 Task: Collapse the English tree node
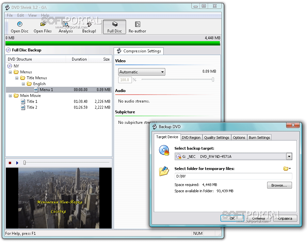[x=23, y=84]
